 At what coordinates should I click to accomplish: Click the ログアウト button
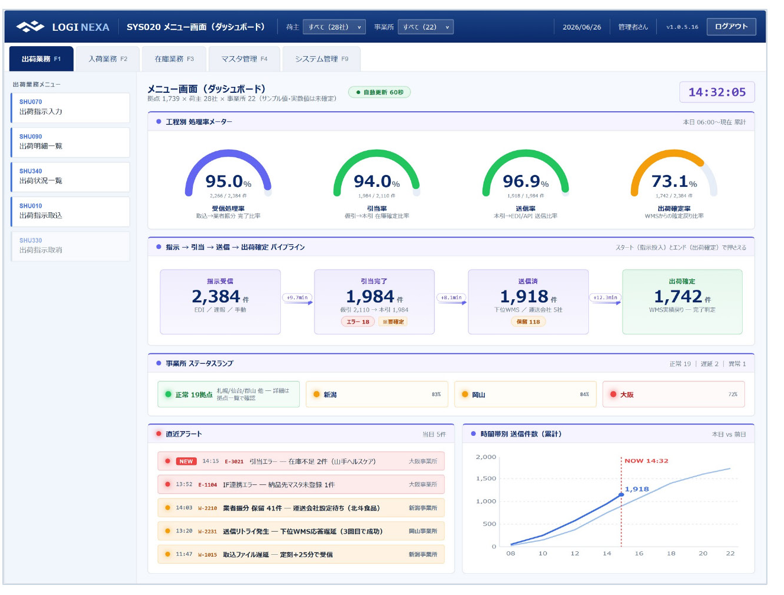click(731, 27)
